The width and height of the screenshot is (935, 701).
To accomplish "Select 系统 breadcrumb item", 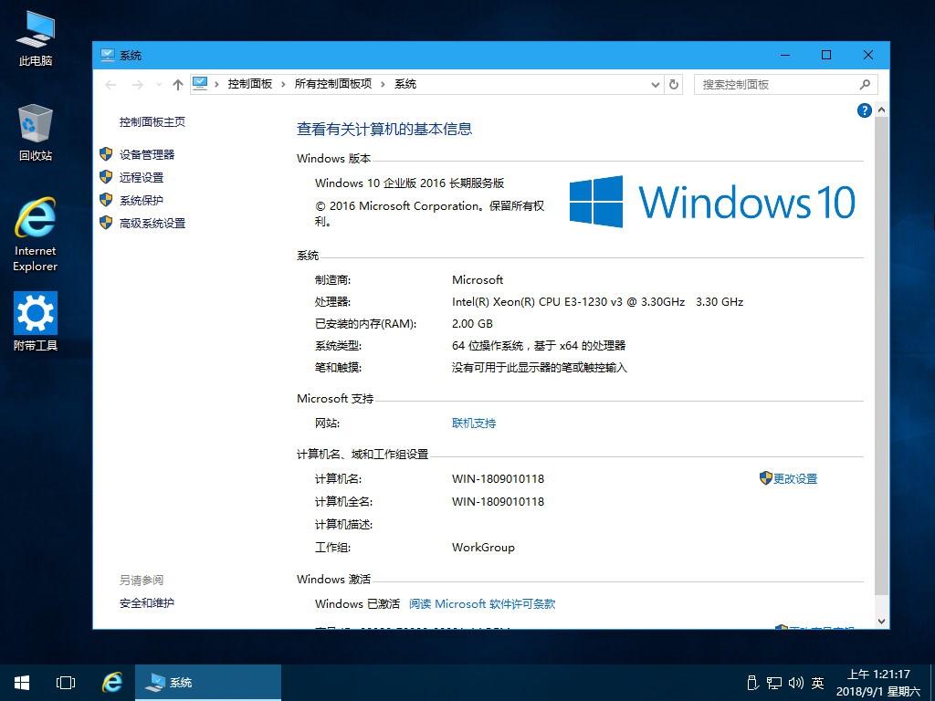I will [405, 84].
